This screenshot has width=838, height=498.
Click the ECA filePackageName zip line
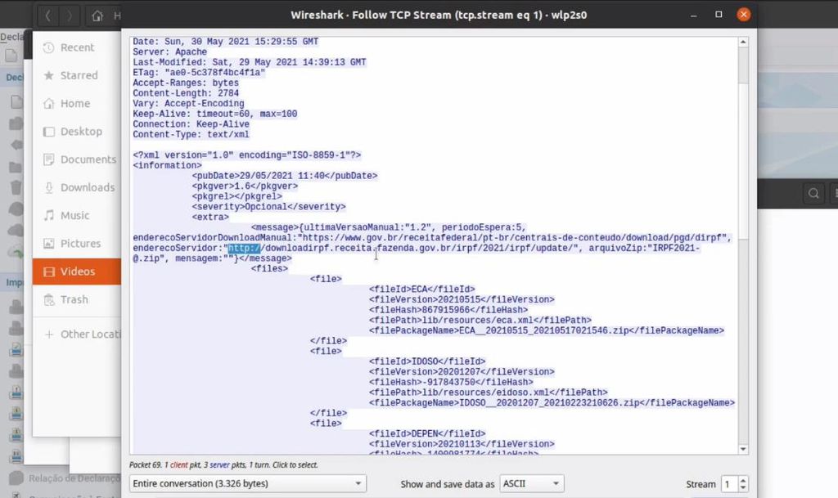point(546,331)
